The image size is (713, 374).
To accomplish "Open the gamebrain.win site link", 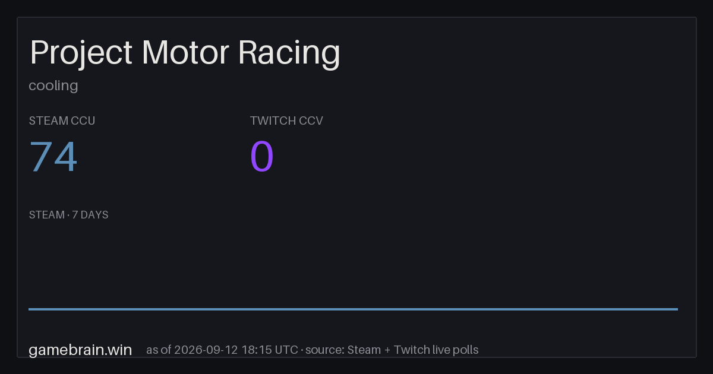I will tap(80, 350).
